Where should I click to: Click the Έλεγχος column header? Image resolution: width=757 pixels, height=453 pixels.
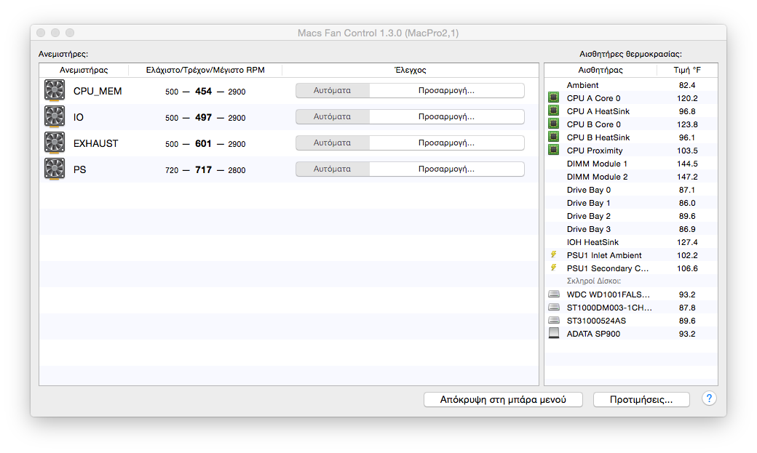click(411, 70)
